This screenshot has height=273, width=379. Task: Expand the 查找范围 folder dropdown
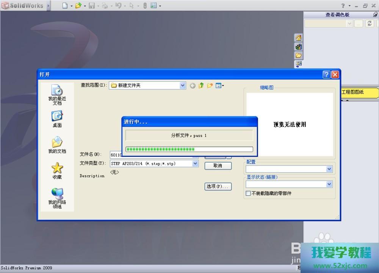tap(183, 86)
